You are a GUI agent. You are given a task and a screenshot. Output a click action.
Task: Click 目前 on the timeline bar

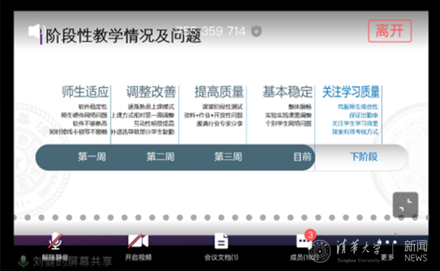pyautogui.click(x=303, y=157)
